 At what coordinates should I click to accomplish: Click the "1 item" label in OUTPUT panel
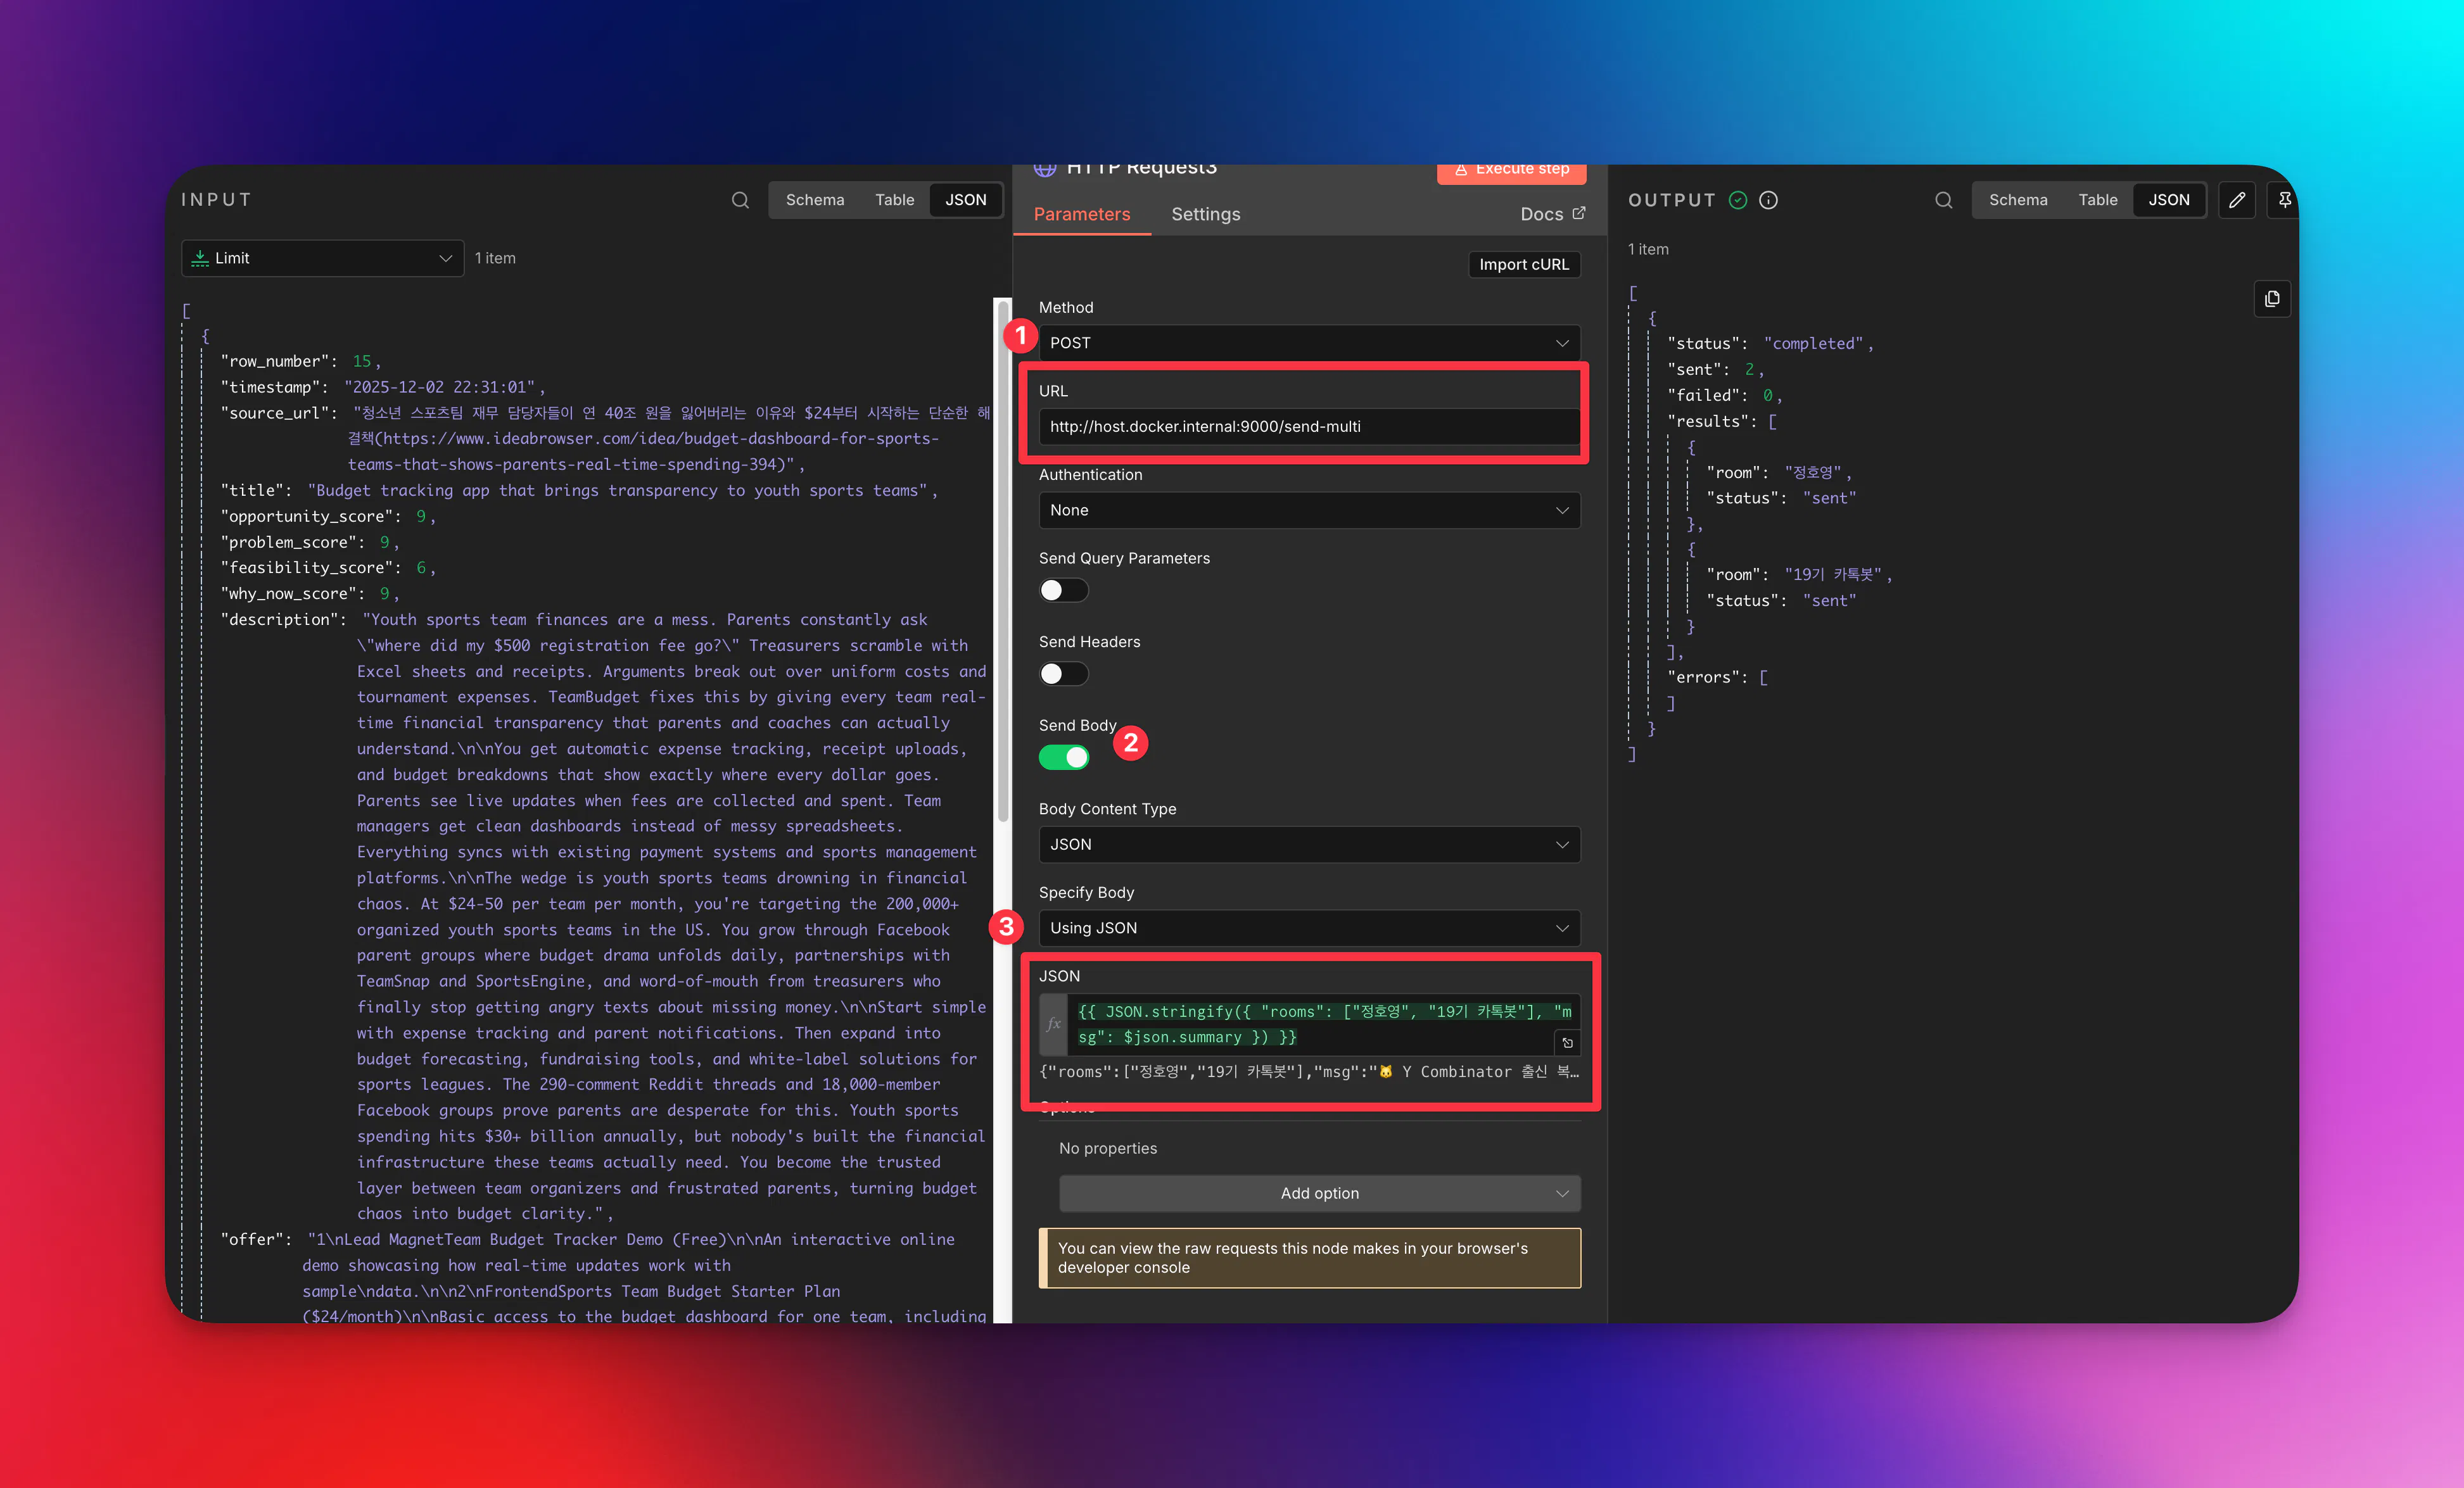(1648, 249)
